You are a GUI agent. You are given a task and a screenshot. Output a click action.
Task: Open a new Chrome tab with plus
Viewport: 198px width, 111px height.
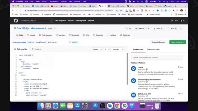point(176,6)
